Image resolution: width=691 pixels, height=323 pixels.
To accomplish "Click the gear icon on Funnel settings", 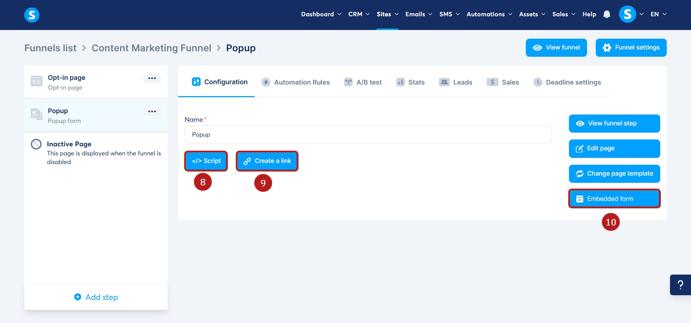I will pos(607,48).
